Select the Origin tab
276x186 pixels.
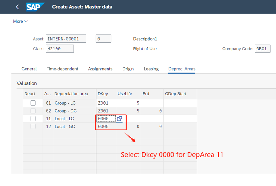(128, 69)
